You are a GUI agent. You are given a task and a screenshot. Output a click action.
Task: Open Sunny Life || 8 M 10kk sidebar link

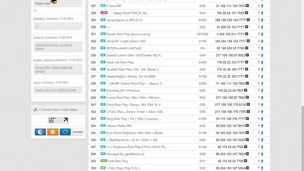(56, 90)
